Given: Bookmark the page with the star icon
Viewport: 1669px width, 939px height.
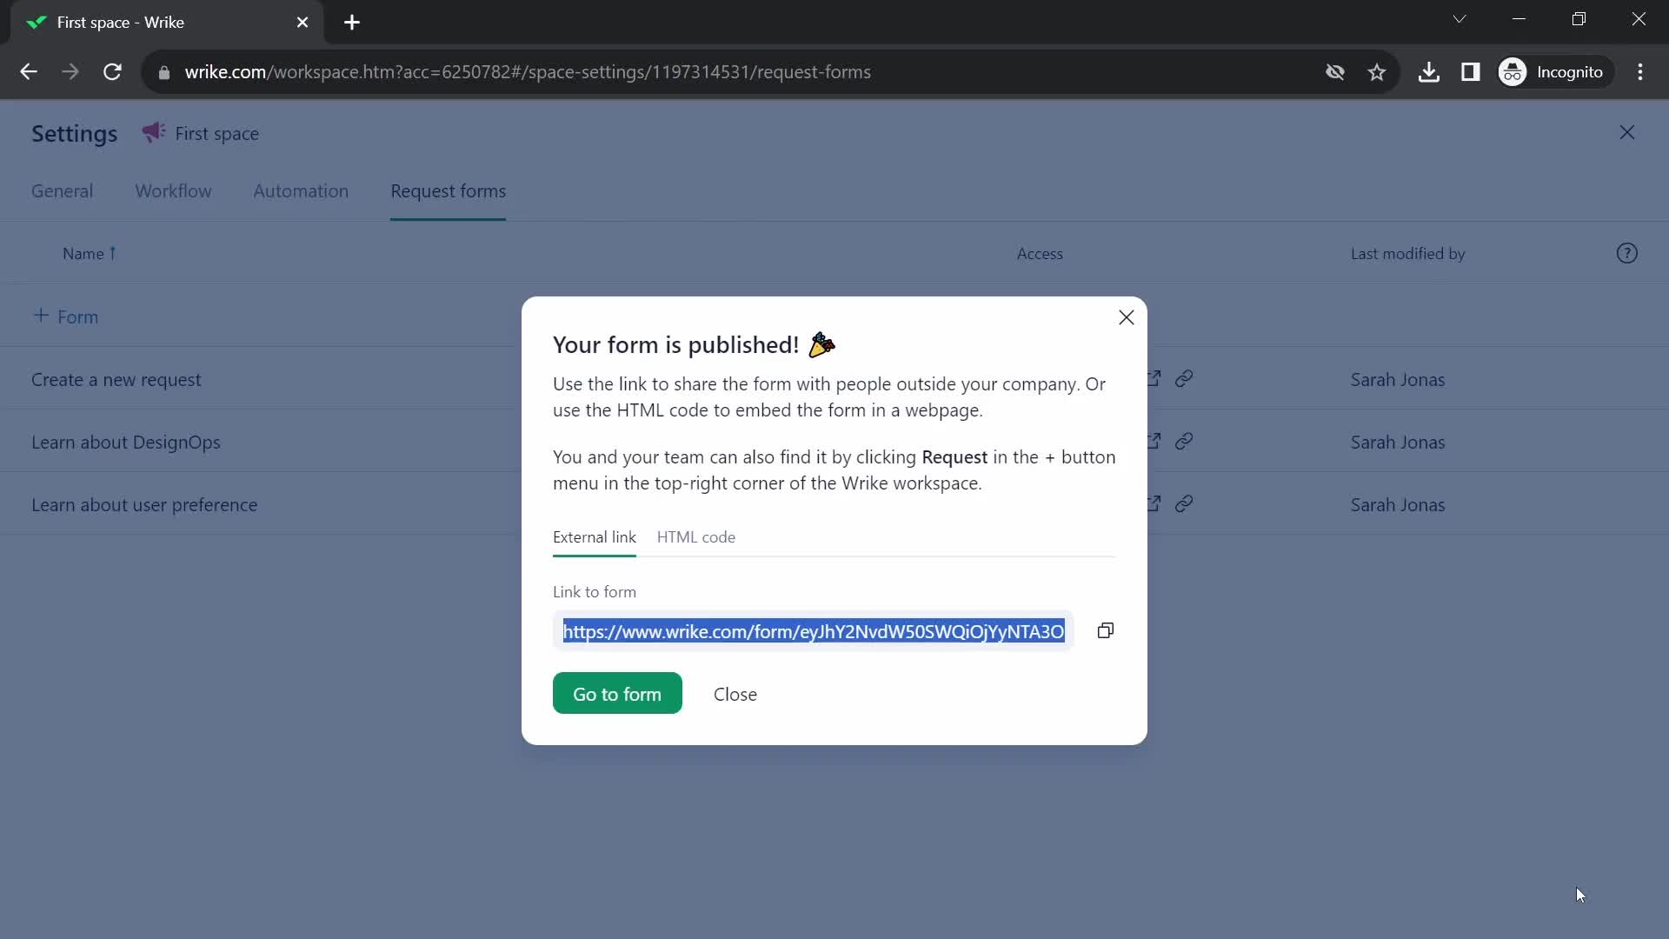Looking at the screenshot, I should 1376,72.
